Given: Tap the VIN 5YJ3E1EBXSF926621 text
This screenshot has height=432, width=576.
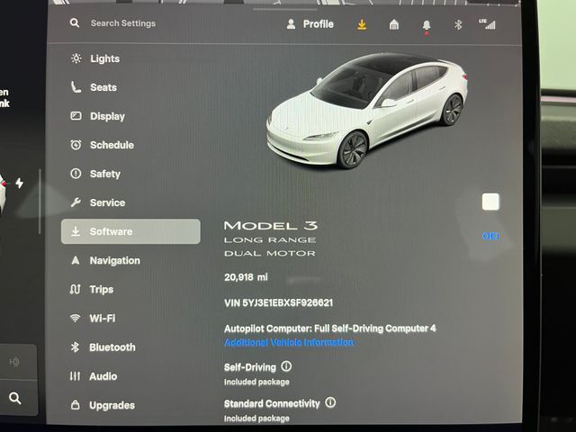Looking at the screenshot, I should (278, 302).
